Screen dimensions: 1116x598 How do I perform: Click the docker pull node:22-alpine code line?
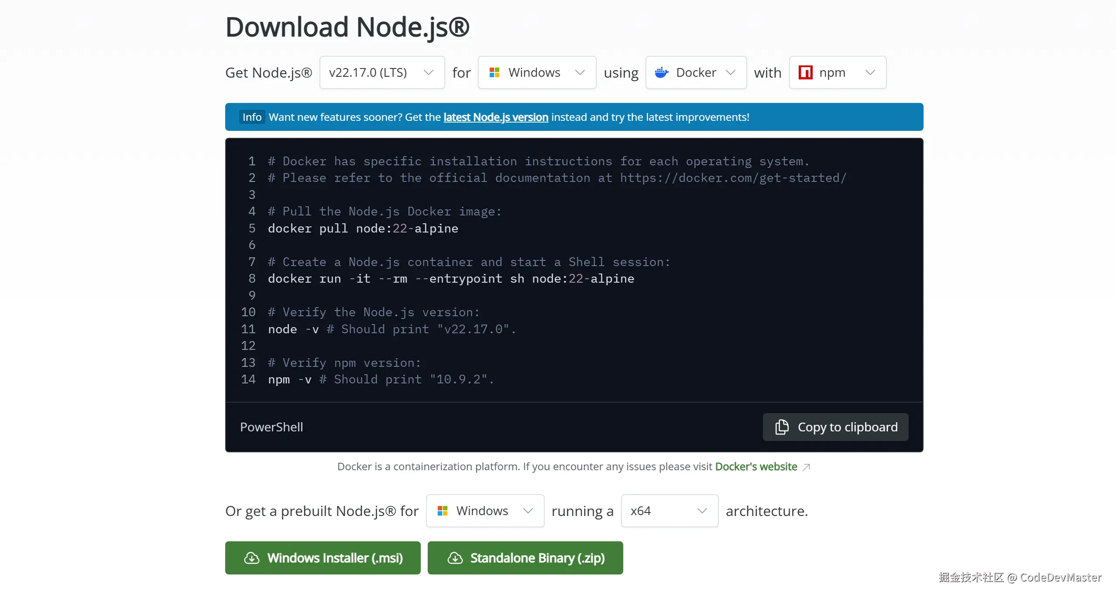[x=363, y=229]
